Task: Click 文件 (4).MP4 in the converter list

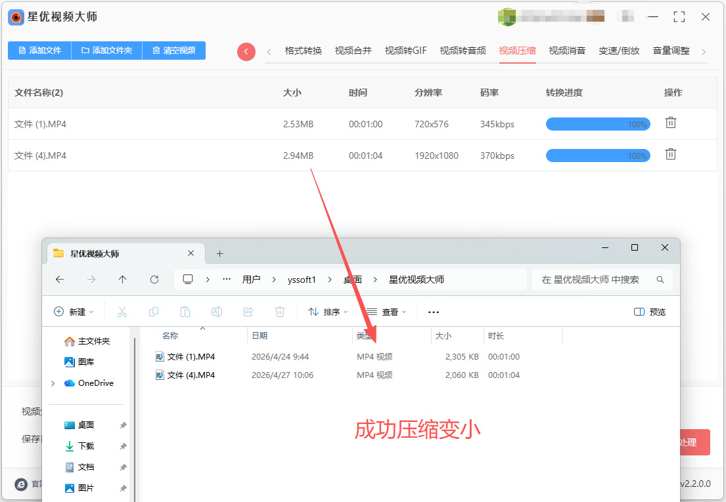Action: [x=40, y=156]
